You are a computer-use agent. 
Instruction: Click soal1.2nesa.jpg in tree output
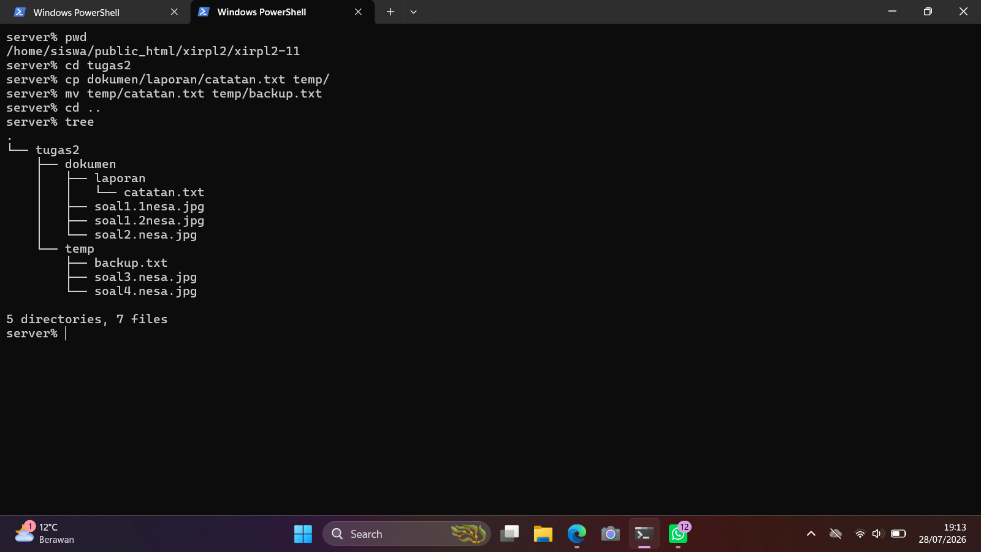tap(150, 221)
